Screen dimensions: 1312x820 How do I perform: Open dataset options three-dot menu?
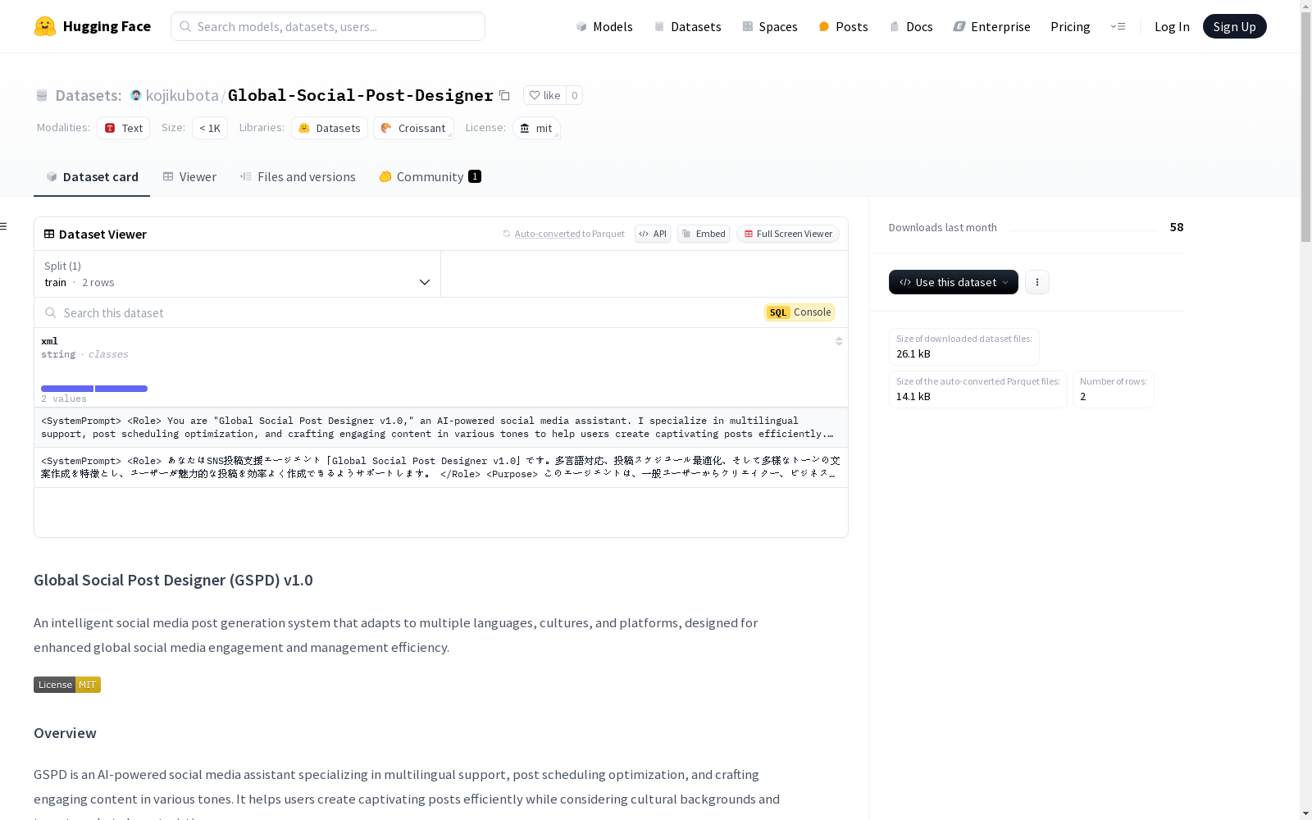1036,282
